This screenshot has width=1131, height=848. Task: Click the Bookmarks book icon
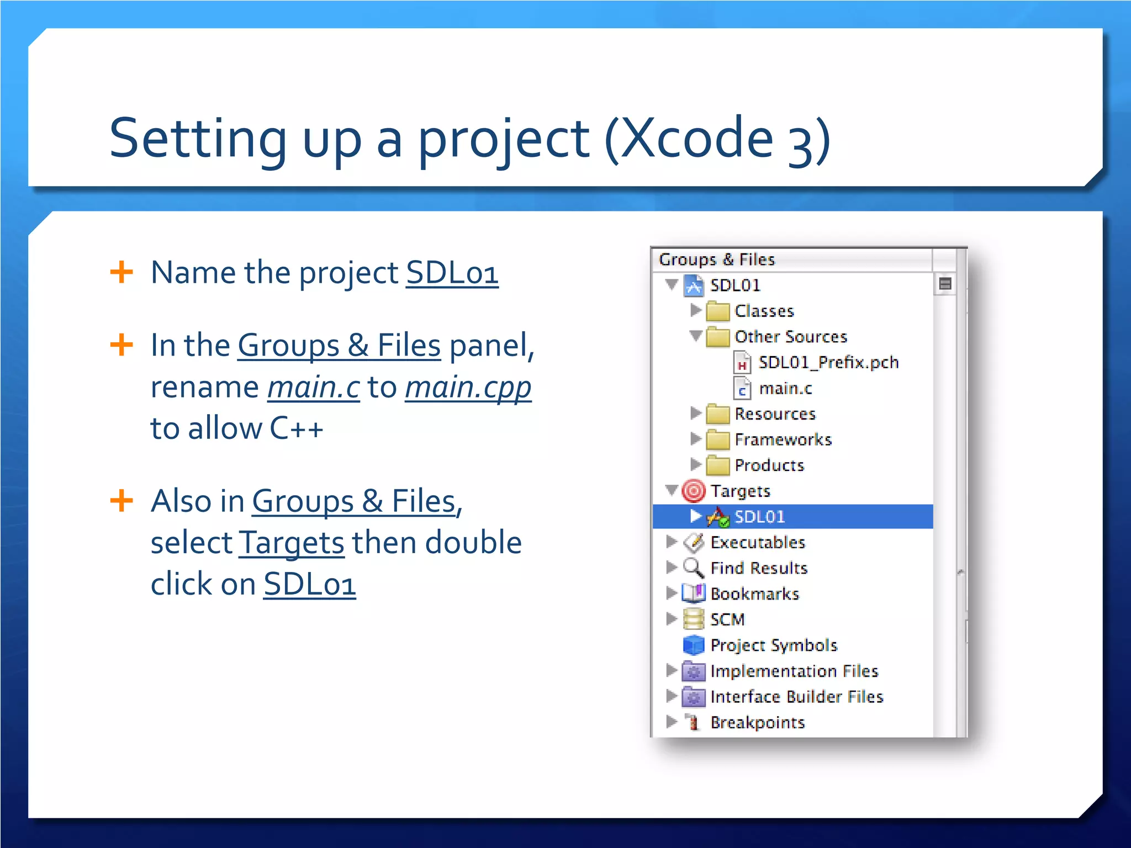coord(694,593)
